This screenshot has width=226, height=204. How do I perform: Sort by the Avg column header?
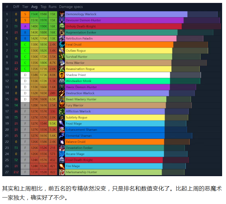tap(34, 7)
